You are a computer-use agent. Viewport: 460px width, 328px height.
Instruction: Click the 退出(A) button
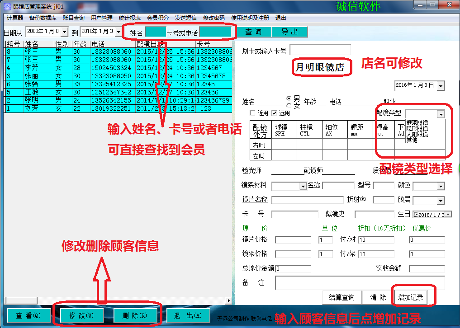pos(188,315)
